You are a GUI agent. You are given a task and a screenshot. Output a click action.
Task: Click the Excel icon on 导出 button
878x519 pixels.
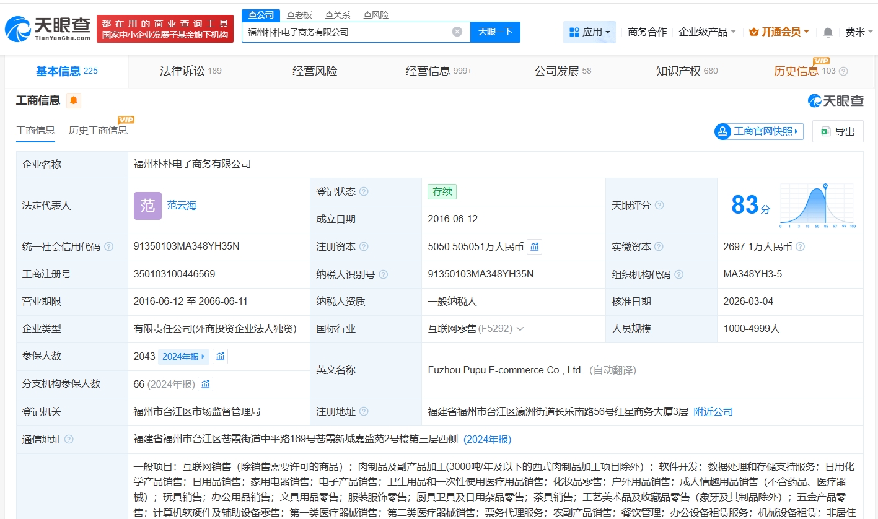coord(825,131)
